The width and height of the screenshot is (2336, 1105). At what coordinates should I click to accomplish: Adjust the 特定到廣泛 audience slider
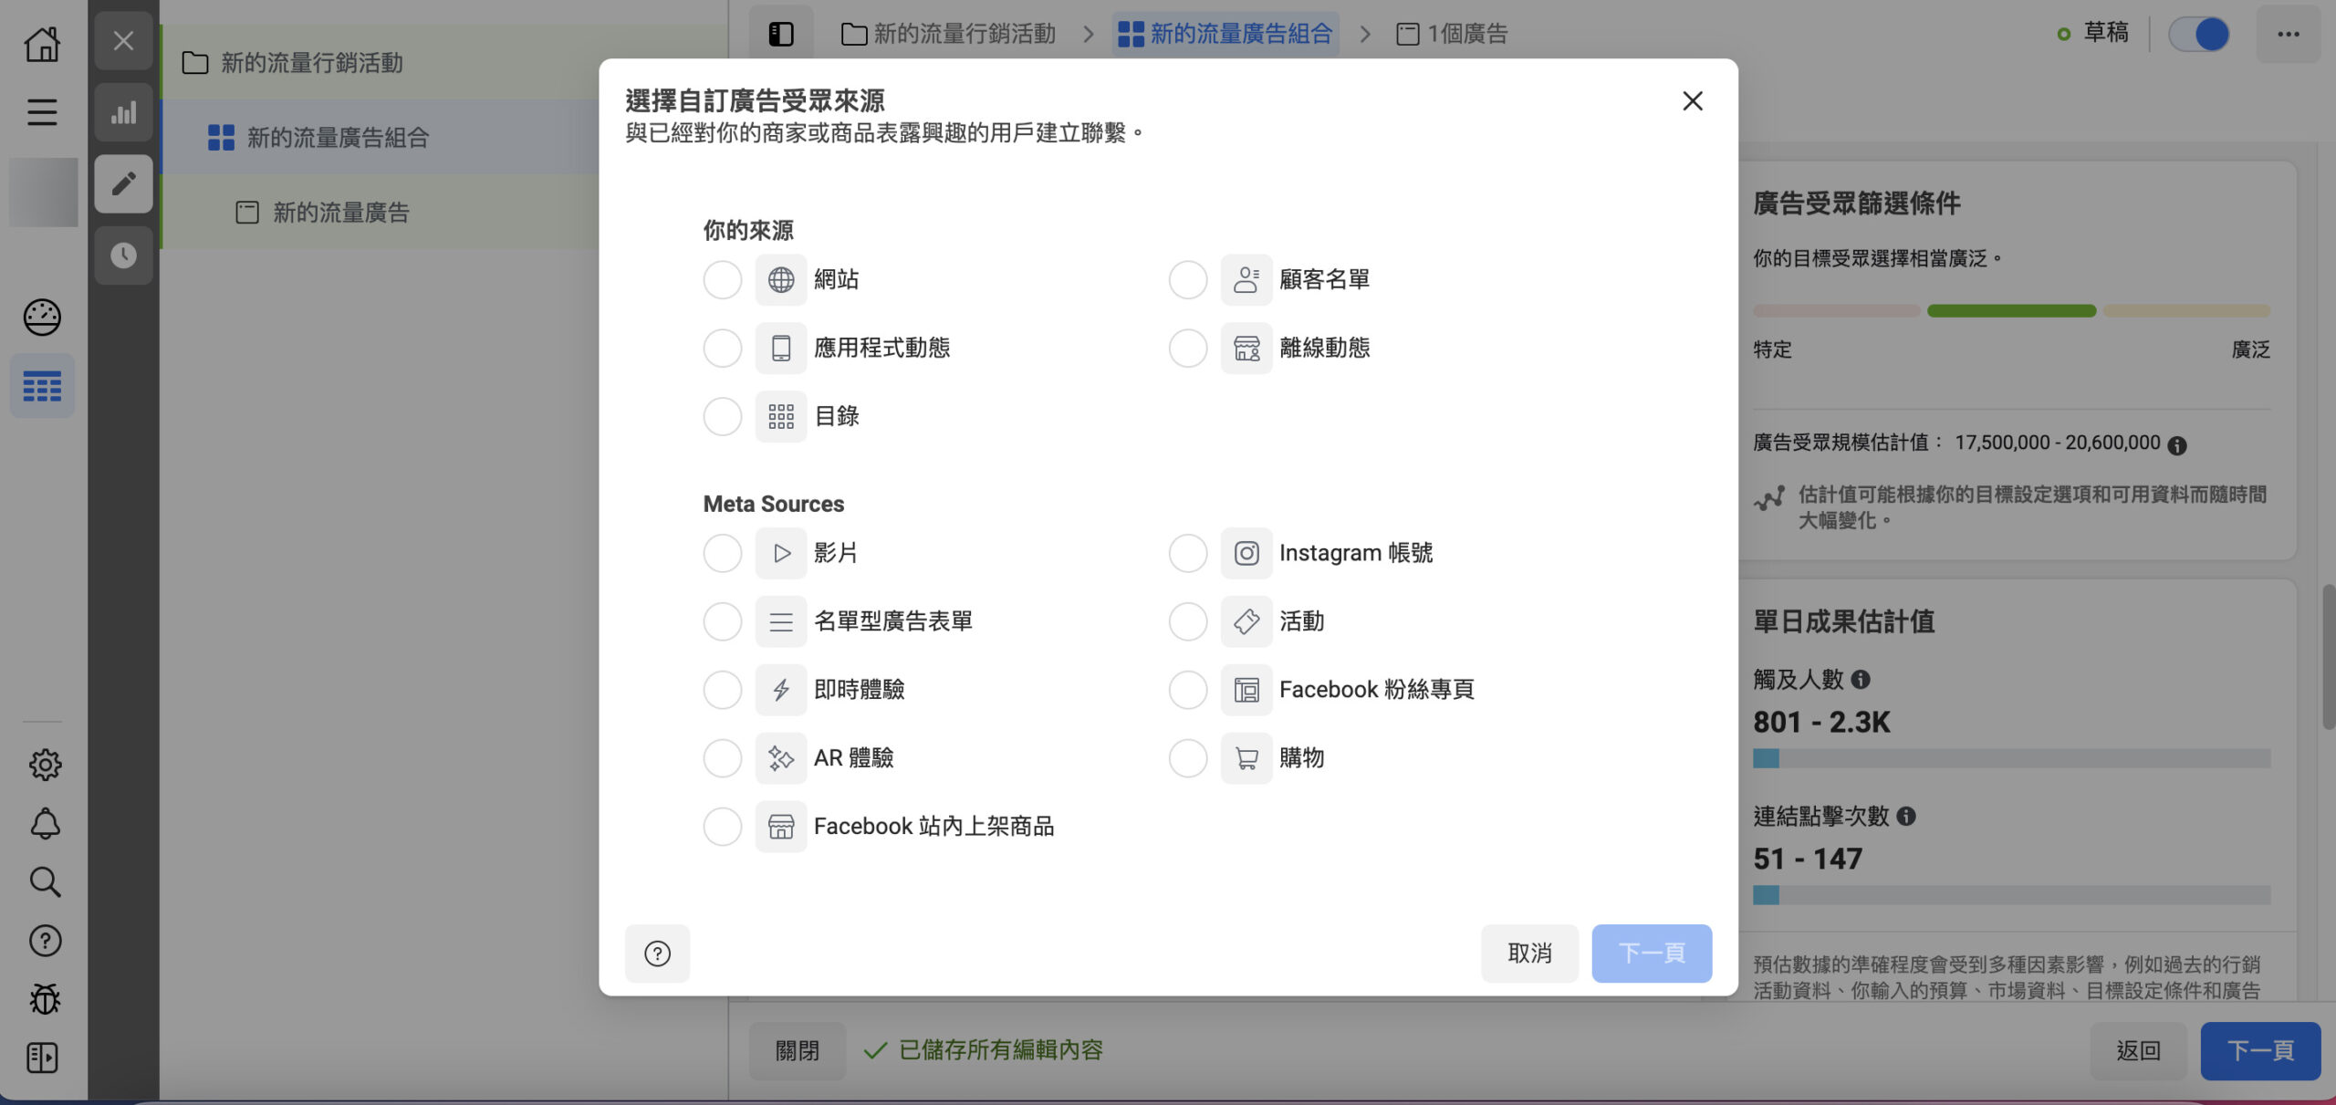click(x=2011, y=310)
